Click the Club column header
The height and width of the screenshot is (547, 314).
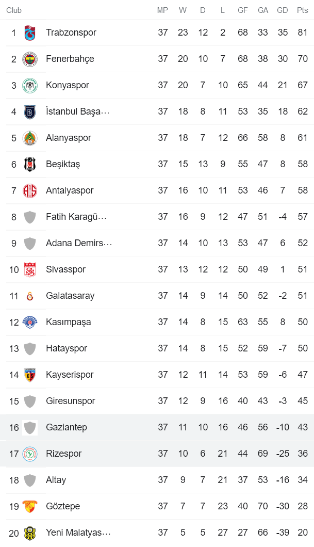click(x=14, y=10)
